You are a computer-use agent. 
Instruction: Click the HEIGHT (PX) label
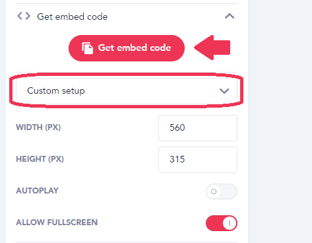(x=40, y=159)
